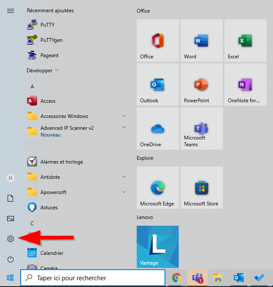Jump to letter C section header
Image resolution: width=273 pixels, height=287 pixels.
point(32,223)
